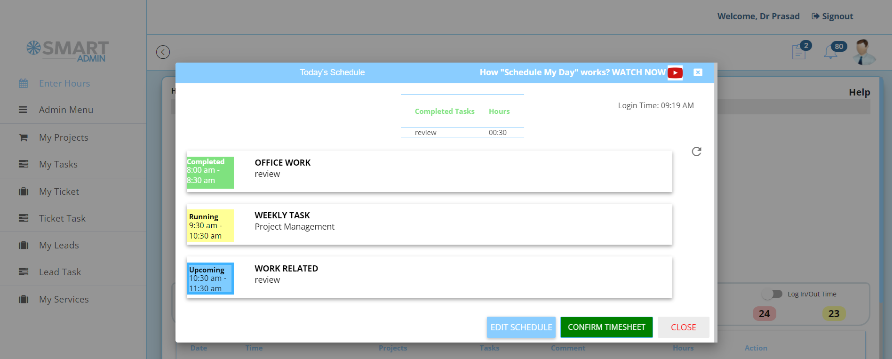Close the Today's Schedule dialog with X
Viewport: 892px width, 359px height.
698,72
